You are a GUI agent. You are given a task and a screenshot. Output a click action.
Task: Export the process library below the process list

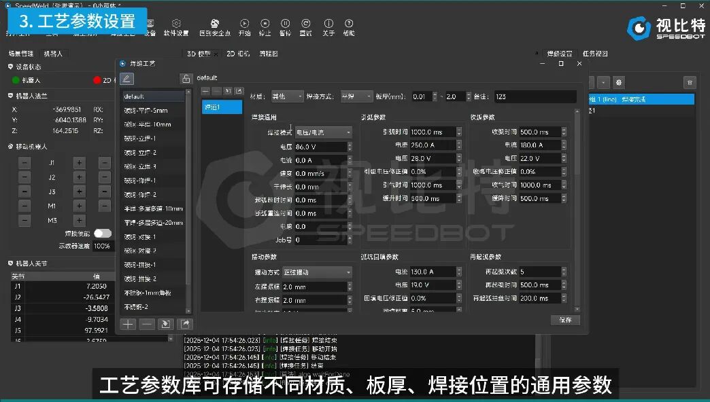185,324
